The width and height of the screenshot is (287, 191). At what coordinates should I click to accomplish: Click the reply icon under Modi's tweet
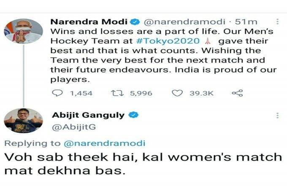57,93
